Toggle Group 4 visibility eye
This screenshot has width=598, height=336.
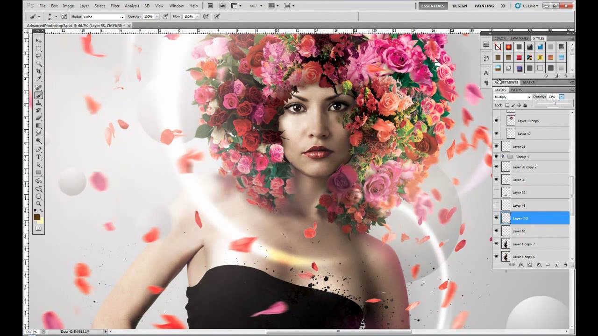pyautogui.click(x=496, y=156)
